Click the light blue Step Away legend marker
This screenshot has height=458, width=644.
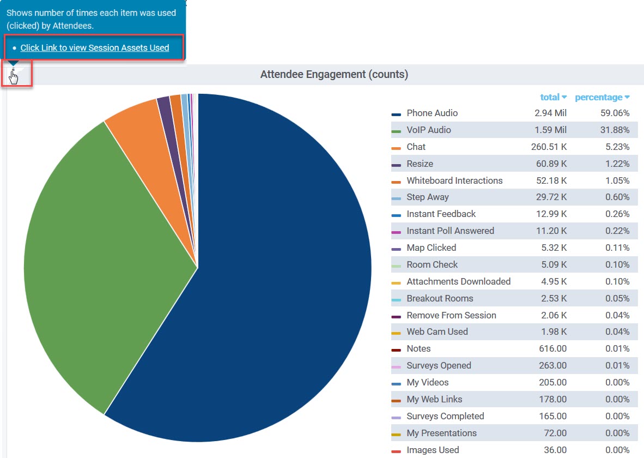[x=396, y=198]
